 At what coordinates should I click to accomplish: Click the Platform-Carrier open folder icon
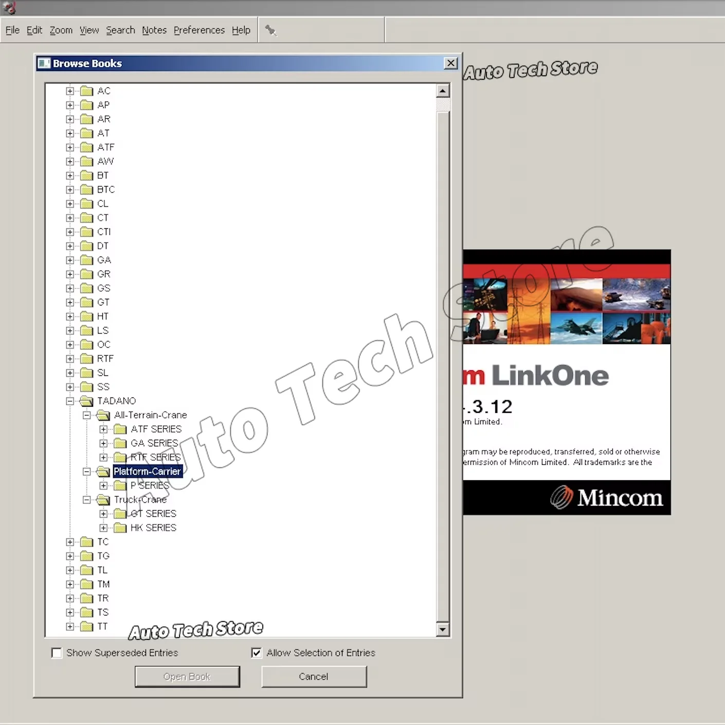tap(103, 472)
